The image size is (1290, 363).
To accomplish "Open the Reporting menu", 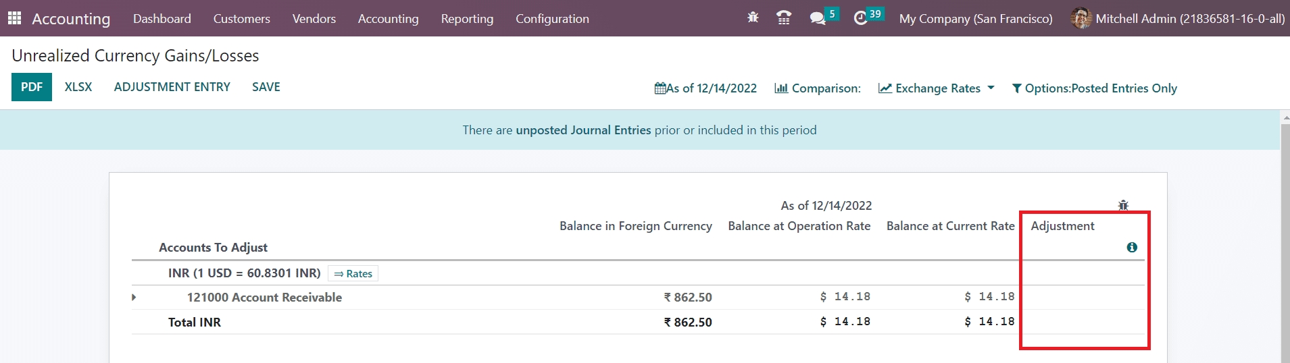I will [467, 19].
